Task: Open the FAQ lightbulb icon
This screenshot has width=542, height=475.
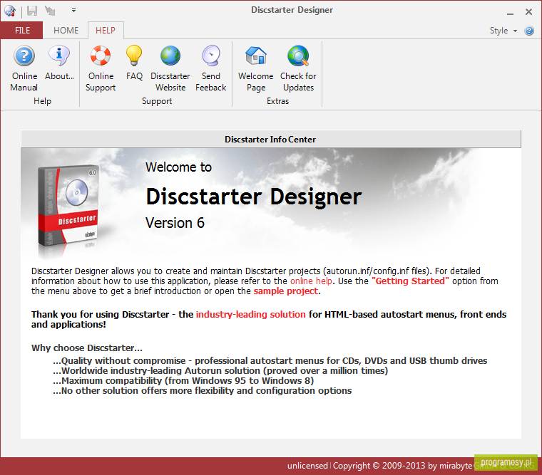Action: (x=134, y=56)
